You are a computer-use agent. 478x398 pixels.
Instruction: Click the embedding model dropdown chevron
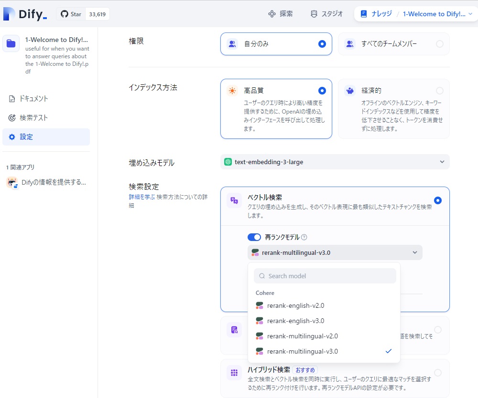point(442,162)
